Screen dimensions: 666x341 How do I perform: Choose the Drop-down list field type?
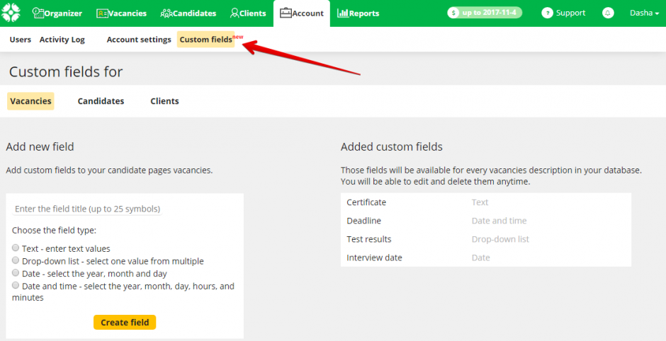click(16, 260)
